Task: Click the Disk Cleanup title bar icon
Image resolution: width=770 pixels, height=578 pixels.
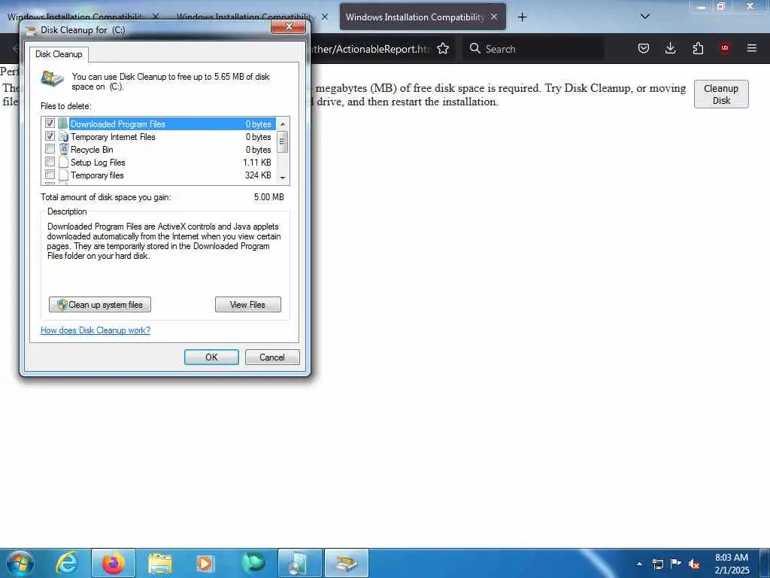Action: click(31, 30)
